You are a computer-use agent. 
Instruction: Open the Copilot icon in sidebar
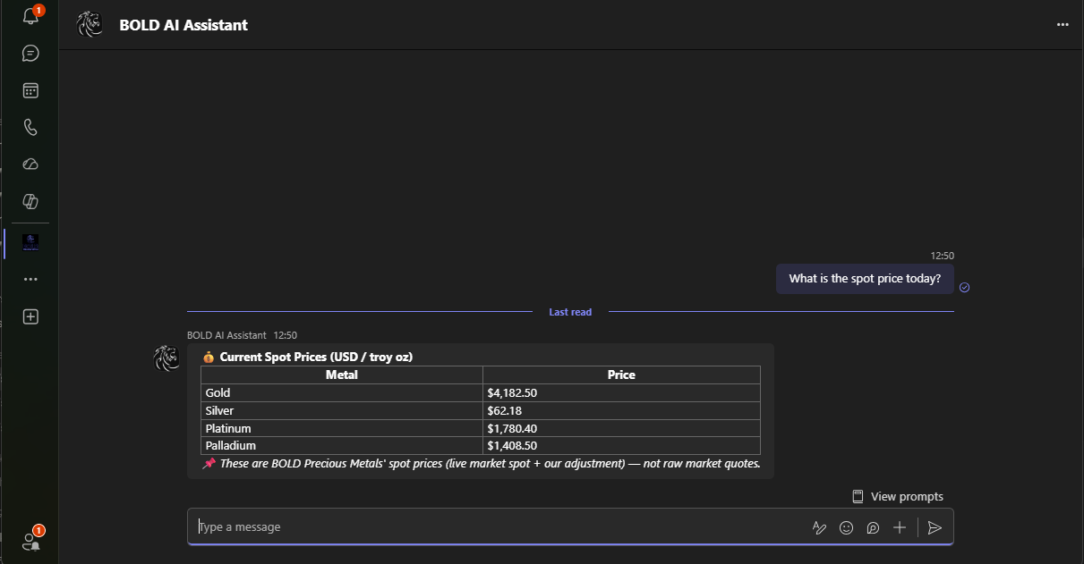(30, 201)
